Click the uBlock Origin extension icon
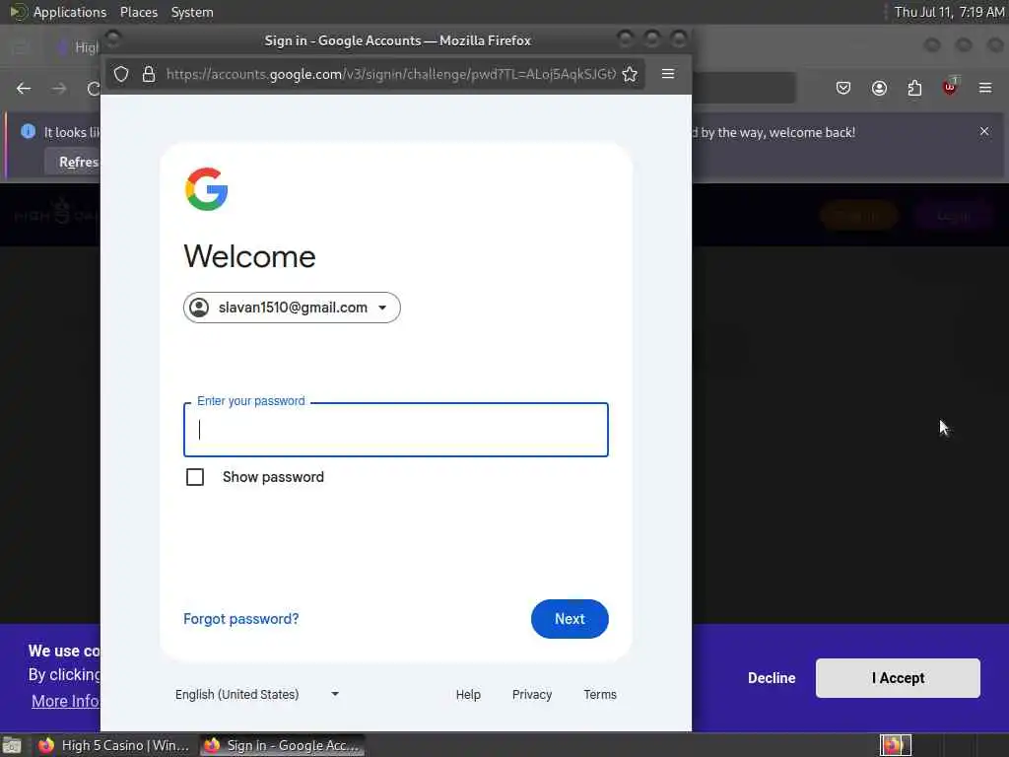The image size is (1009, 757). click(x=950, y=87)
